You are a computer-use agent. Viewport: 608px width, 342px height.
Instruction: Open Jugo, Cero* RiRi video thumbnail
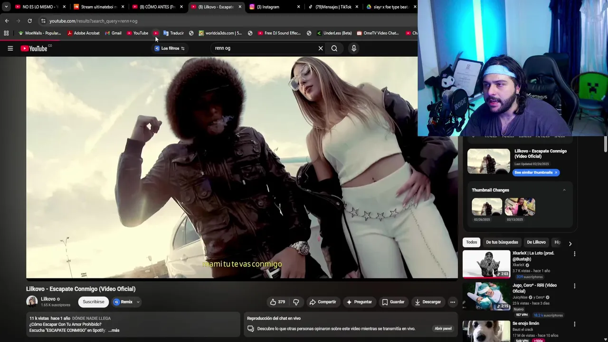486,296
